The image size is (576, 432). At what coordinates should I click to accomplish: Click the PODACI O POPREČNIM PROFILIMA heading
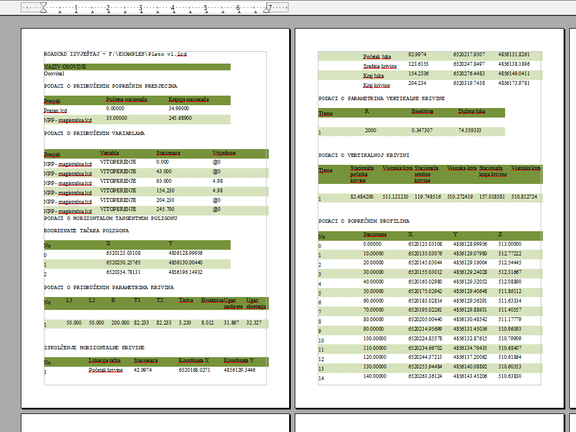pyautogui.click(x=364, y=221)
